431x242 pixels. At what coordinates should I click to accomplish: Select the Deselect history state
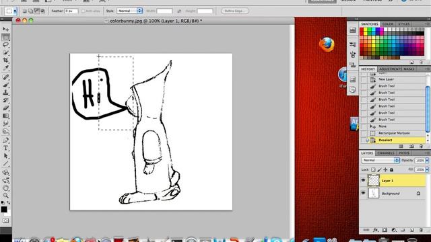tap(393, 140)
